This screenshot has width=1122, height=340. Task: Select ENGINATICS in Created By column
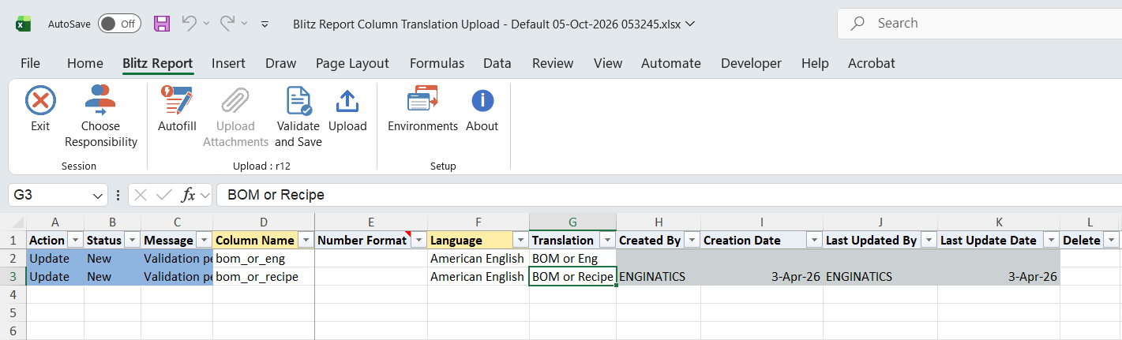coord(659,276)
